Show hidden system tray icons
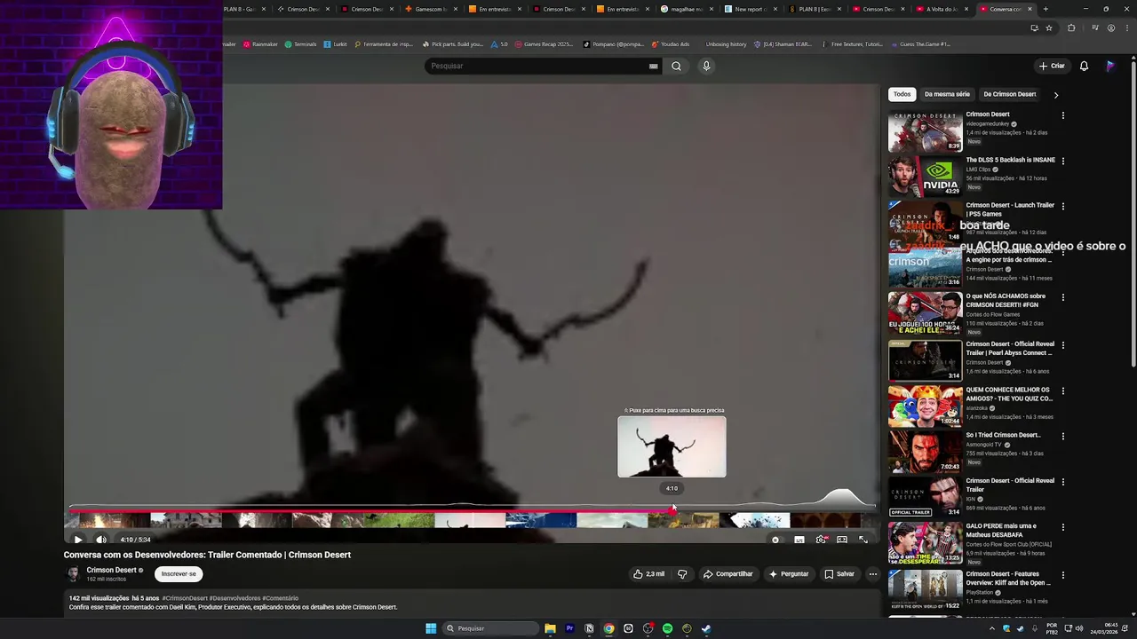The height and width of the screenshot is (639, 1137). tap(992, 628)
